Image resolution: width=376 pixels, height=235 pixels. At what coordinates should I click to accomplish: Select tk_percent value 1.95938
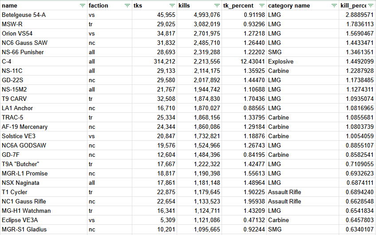[x=244, y=202]
